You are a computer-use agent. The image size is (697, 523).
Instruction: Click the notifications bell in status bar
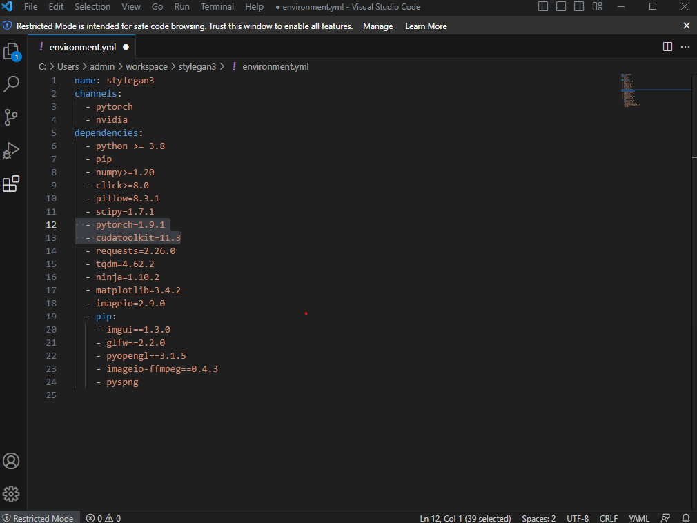686,518
